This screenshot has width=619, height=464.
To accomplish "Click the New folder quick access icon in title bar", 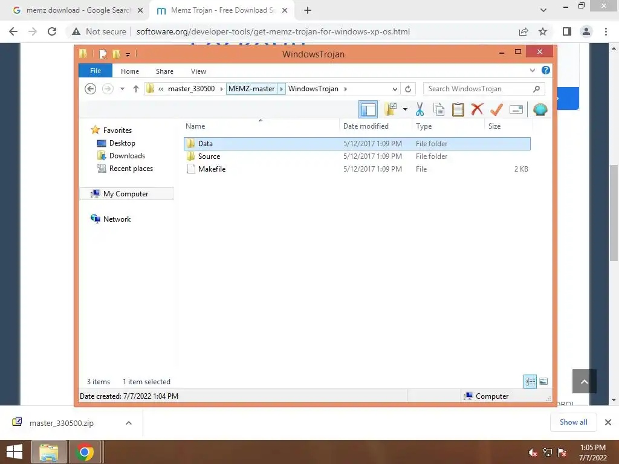I will pyautogui.click(x=116, y=54).
